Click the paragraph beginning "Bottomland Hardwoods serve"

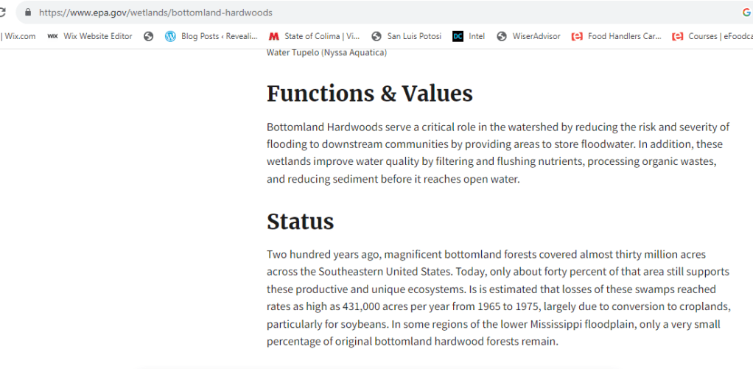[x=497, y=153]
